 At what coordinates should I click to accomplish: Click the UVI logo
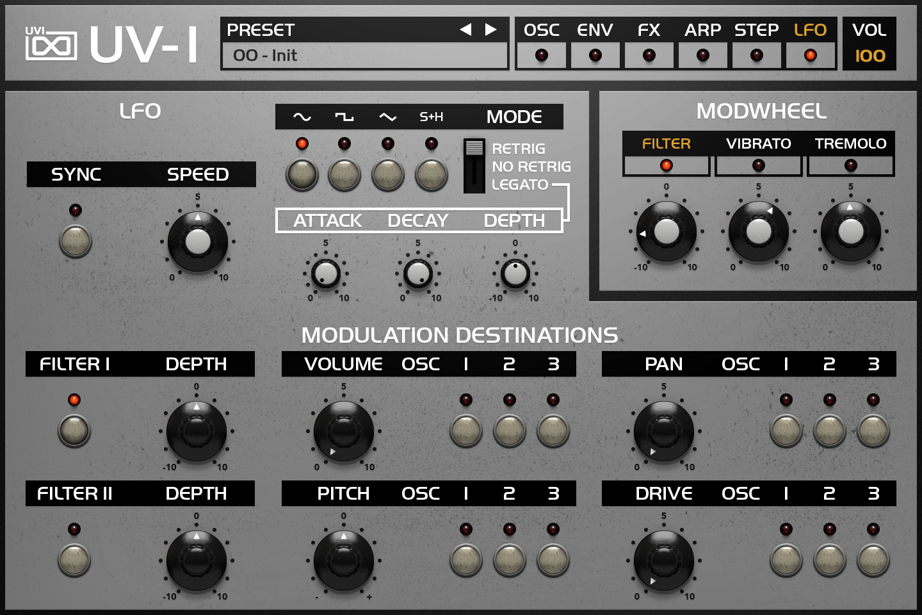tap(51, 44)
